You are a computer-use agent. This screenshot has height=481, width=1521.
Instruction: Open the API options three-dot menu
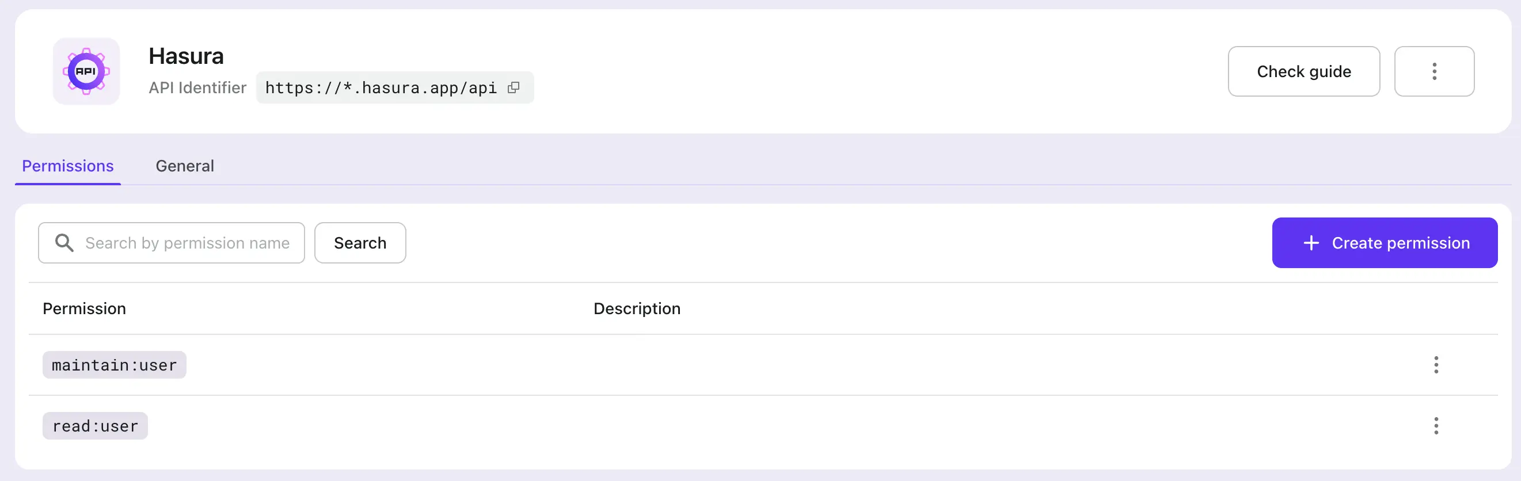tap(1434, 71)
